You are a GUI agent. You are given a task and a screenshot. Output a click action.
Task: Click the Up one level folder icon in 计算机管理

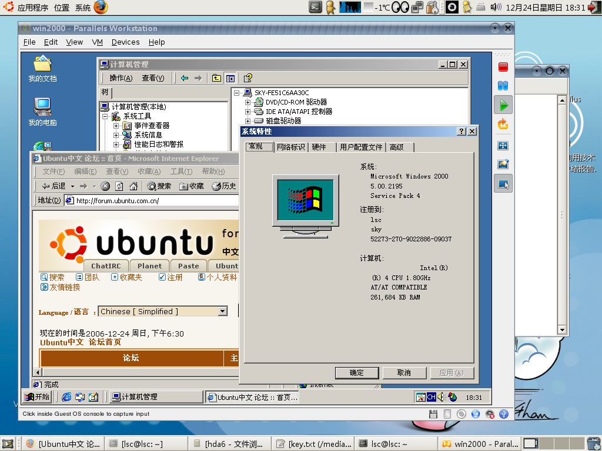216,78
